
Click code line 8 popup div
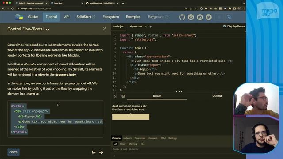(145, 65)
